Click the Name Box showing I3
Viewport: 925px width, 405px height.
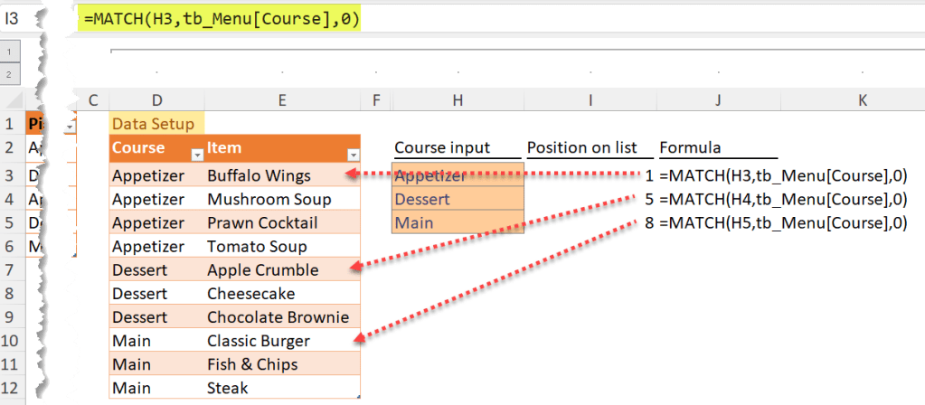pos(13,19)
